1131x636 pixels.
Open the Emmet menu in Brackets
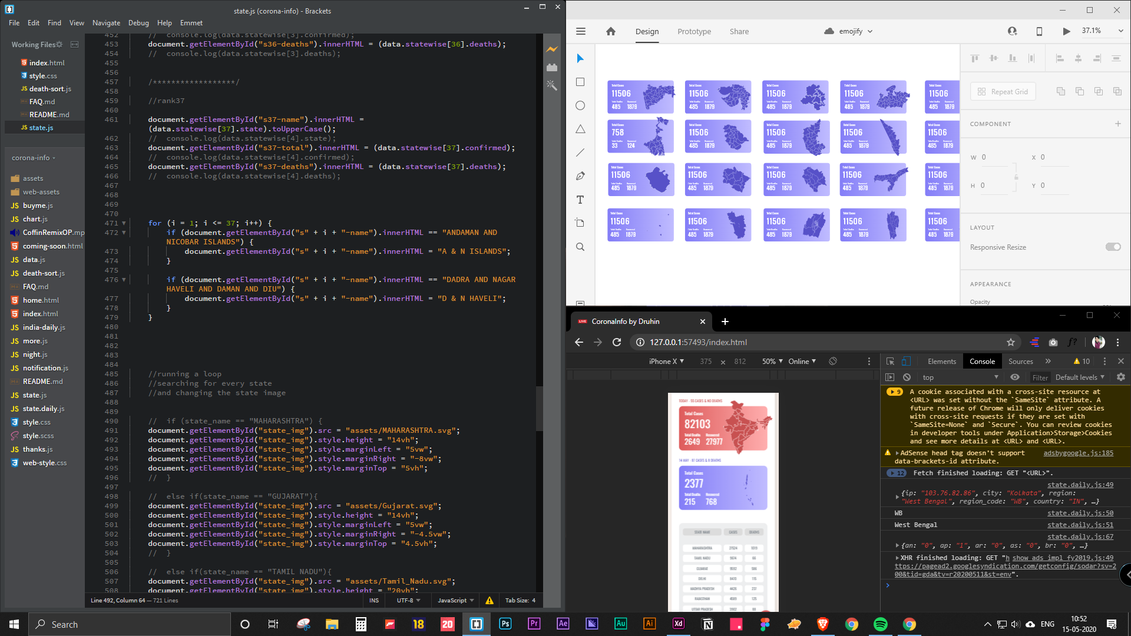tap(191, 23)
